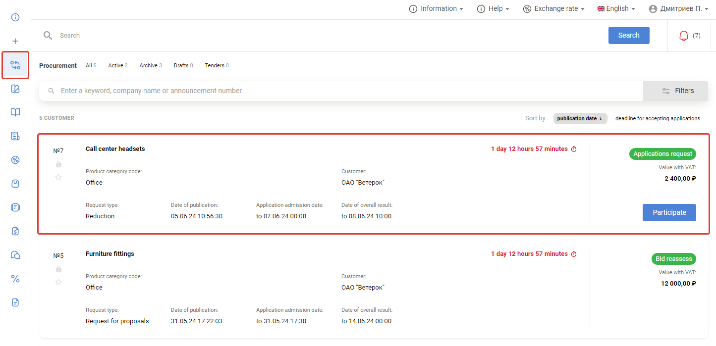716x346 pixels.
Task: Click the №5 announcement number
Action: 58,256
